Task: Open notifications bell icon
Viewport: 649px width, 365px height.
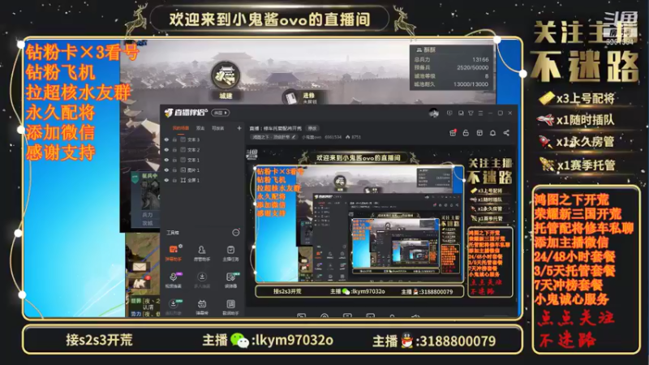Action: 492,133
